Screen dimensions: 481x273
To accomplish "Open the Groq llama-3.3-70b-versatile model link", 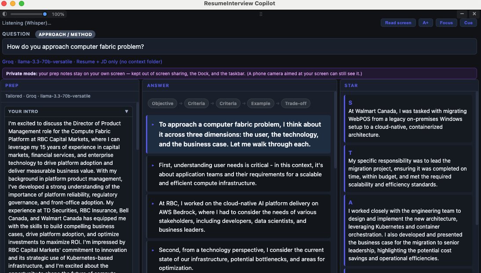I will tap(82, 62).
